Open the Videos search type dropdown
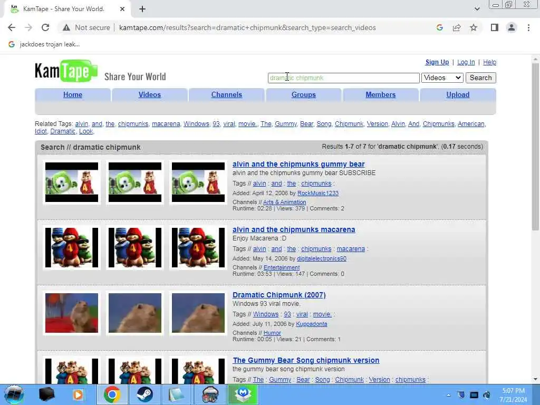This screenshot has height=405, width=540. [x=442, y=78]
